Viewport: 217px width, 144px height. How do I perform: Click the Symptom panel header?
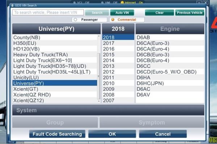[152, 122]
